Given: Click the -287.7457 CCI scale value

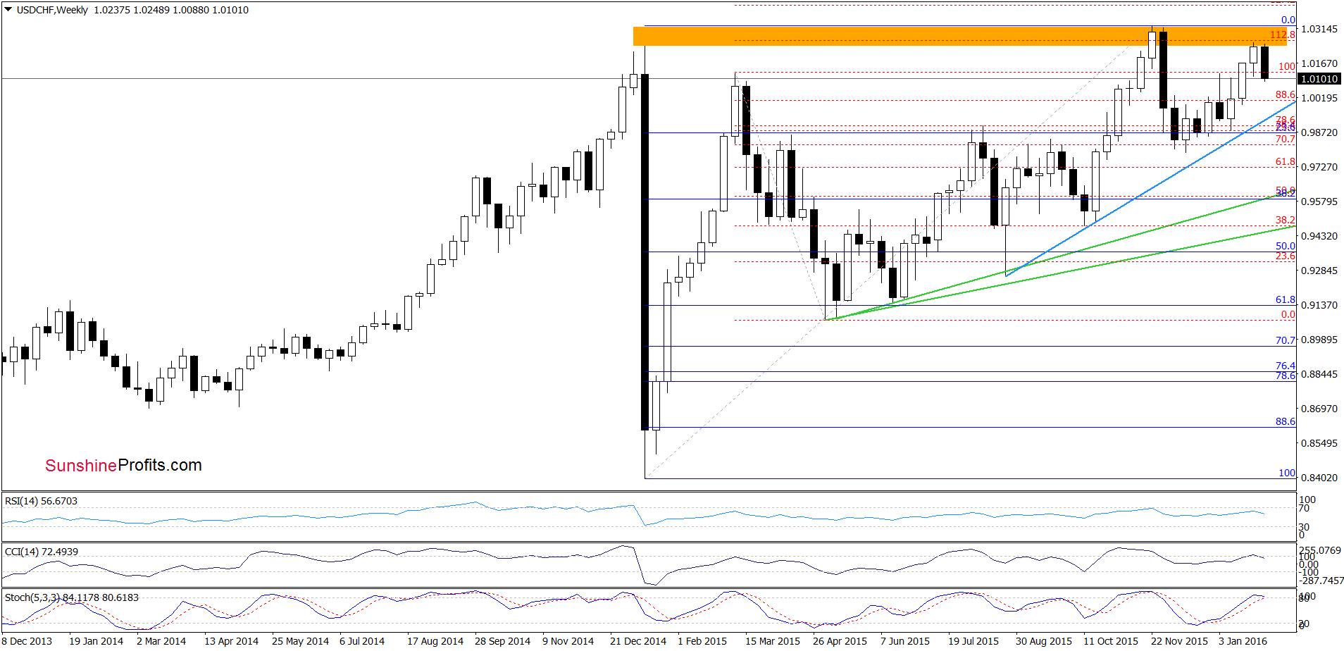Looking at the screenshot, I should pyautogui.click(x=1321, y=581).
